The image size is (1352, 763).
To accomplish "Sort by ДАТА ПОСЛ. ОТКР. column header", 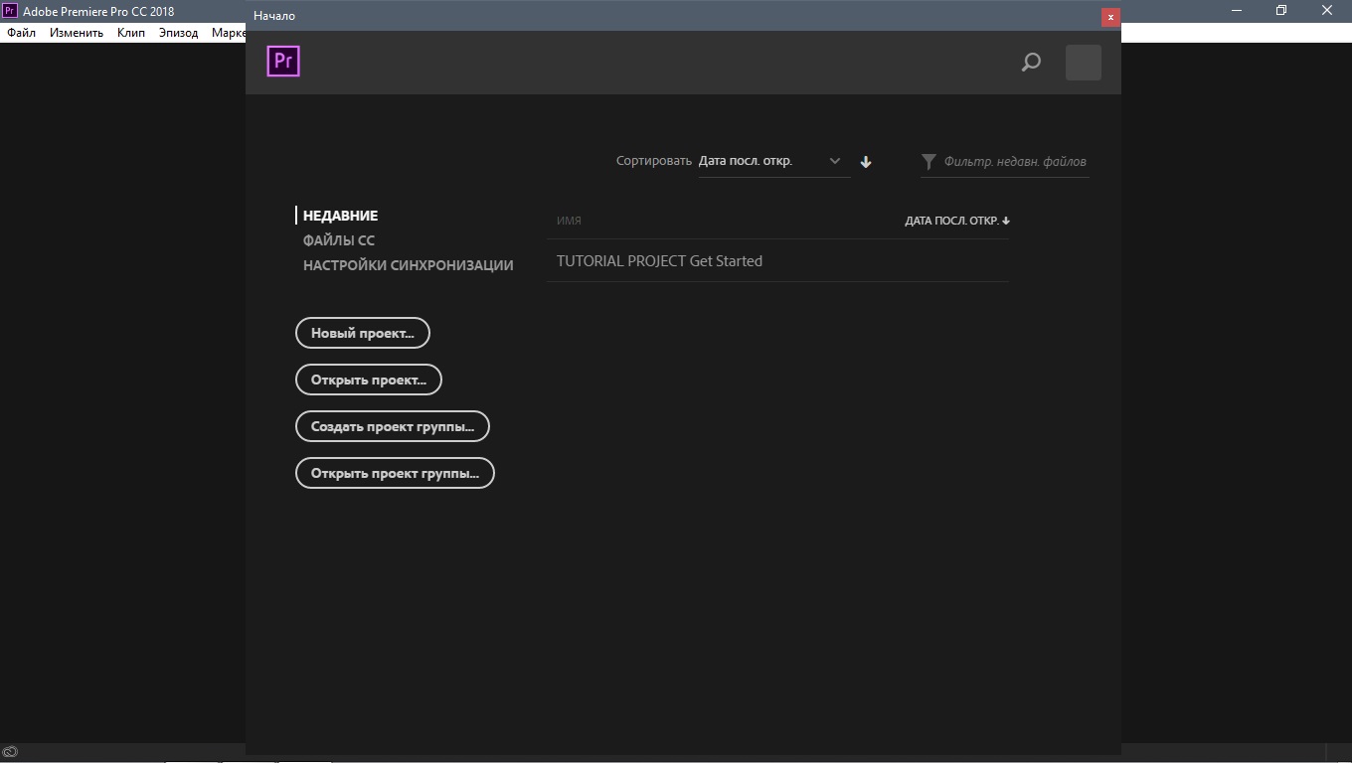I will 956,221.
